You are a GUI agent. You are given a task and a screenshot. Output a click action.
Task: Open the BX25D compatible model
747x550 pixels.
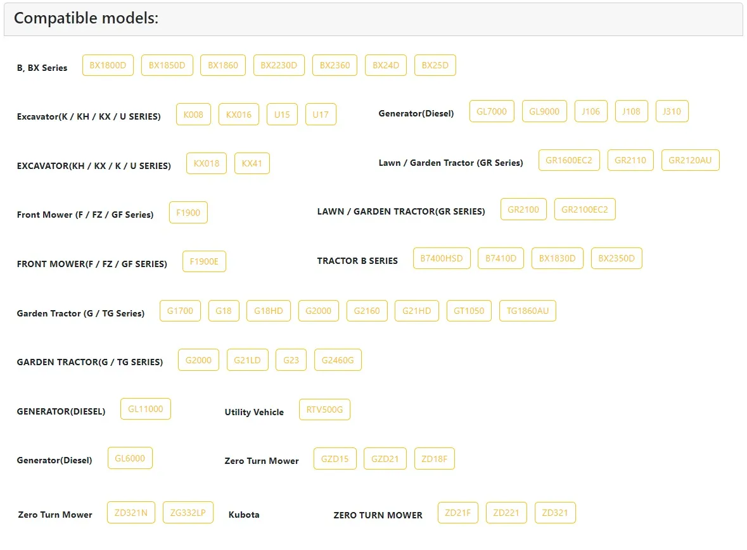[435, 65]
